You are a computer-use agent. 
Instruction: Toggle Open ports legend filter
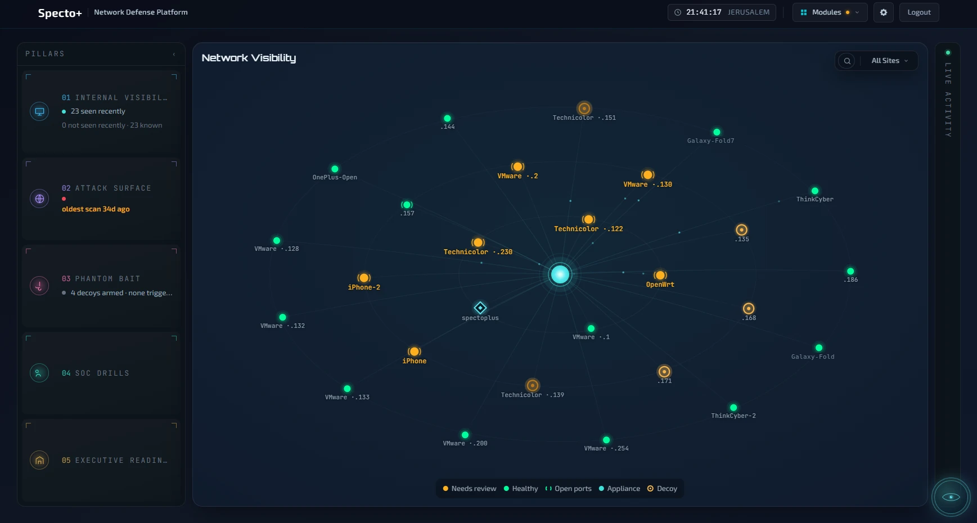568,489
